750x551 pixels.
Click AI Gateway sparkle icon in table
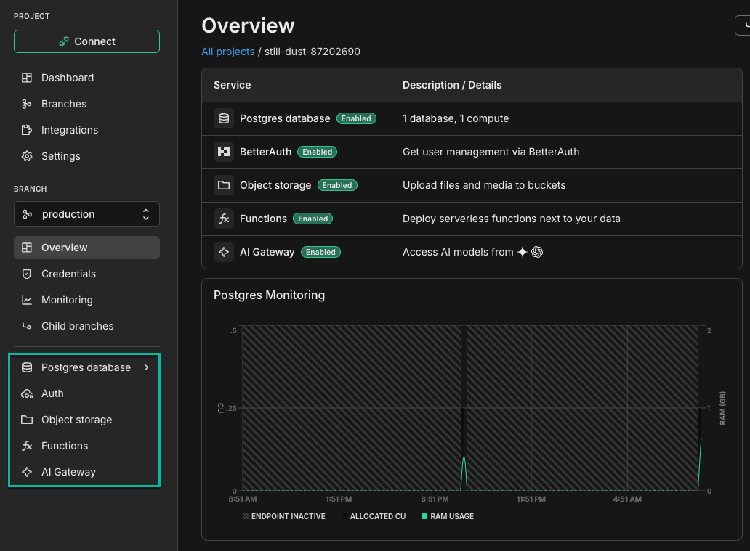pos(224,253)
